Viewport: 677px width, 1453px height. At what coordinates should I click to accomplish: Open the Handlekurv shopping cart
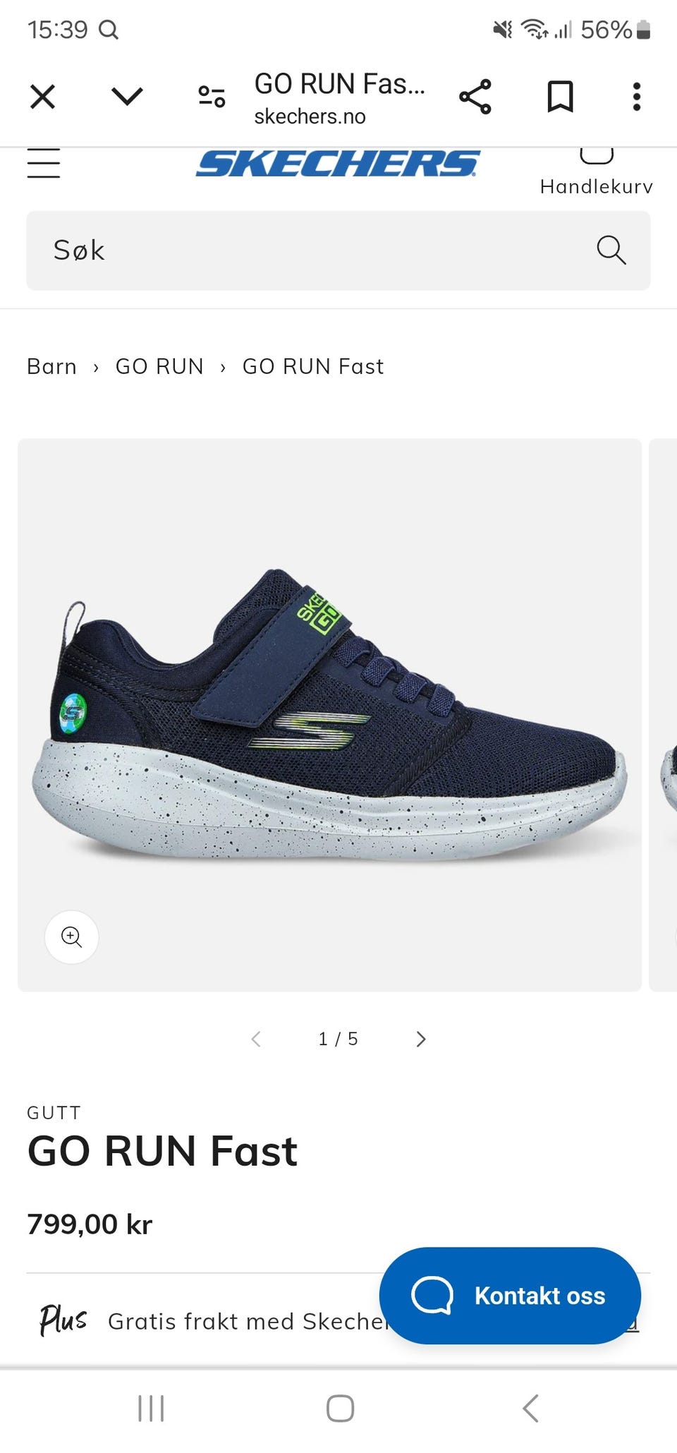click(x=597, y=171)
